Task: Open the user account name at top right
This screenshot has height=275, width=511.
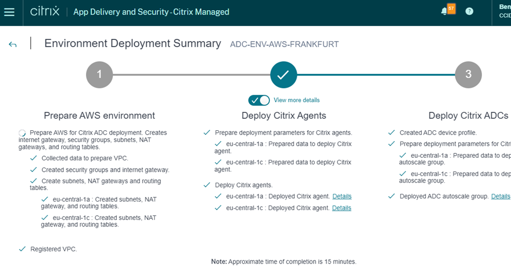Action: (x=505, y=7)
